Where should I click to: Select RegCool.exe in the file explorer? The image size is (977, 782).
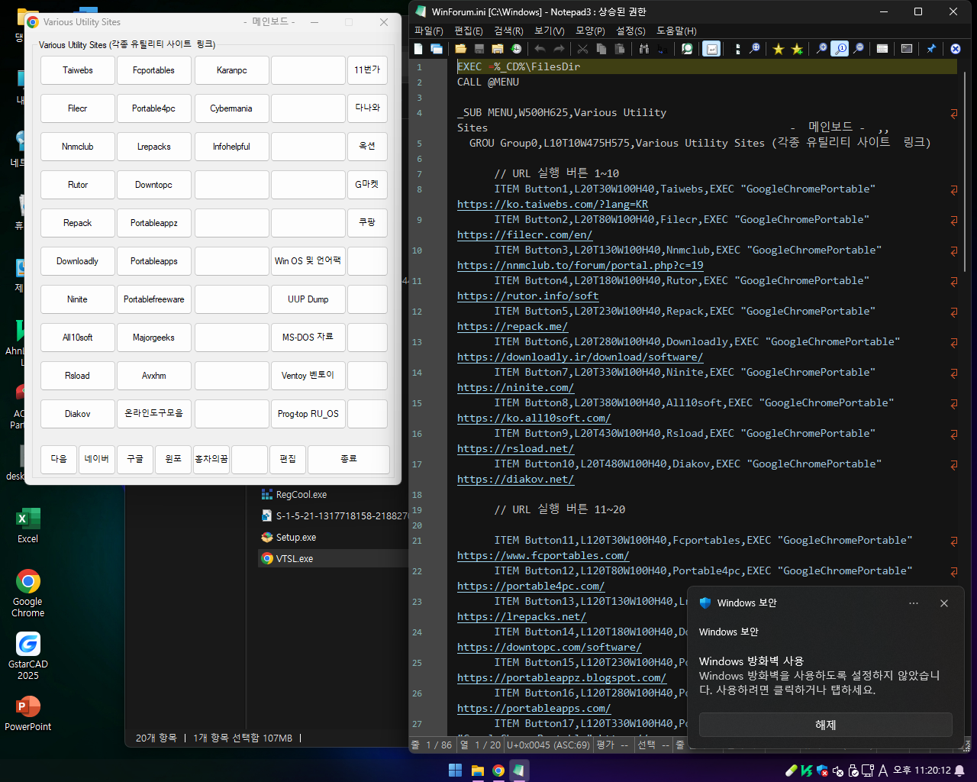pyautogui.click(x=294, y=495)
